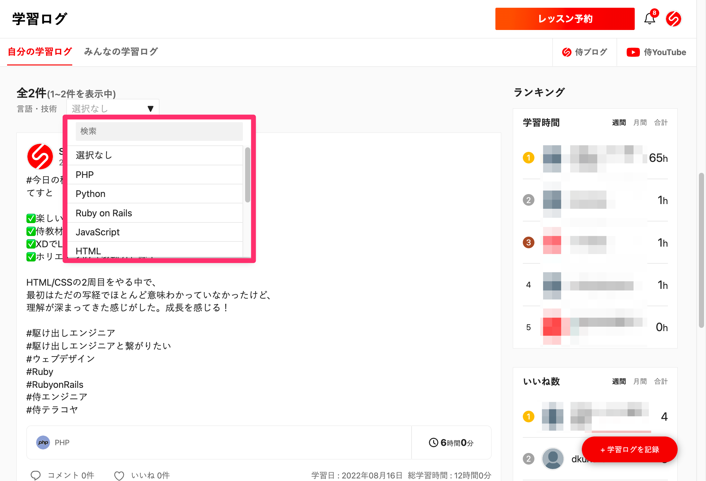The width and height of the screenshot is (706, 481).
Task: Collapse the 言語・技術 dropdown arrow
Action: point(150,109)
